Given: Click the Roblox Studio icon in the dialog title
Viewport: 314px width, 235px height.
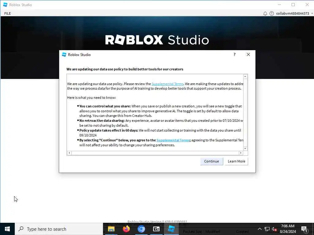Looking at the screenshot, I should point(64,54).
